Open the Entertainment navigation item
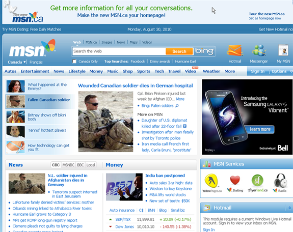The image size is (293, 232). (35, 71)
